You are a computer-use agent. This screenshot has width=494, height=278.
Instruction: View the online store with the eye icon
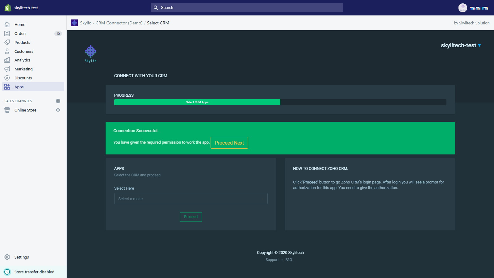pos(58,110)
